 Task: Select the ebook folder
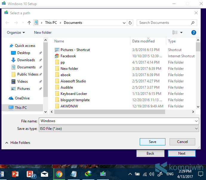tap(66, 75)
